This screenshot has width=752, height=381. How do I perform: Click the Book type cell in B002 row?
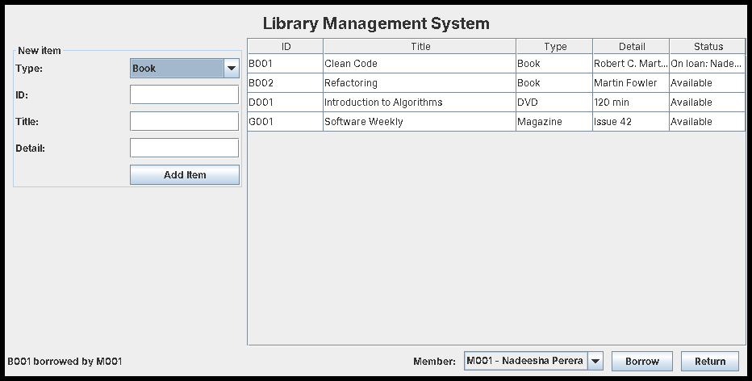pos(555,83)
